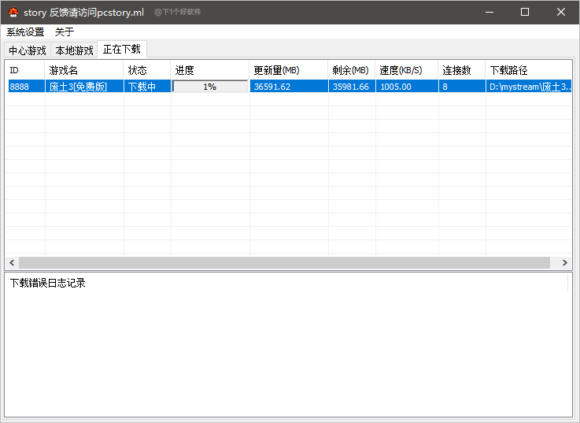Sort by 速度(KB/S) column header
This screenshot has width=580, height=423.
406,70
